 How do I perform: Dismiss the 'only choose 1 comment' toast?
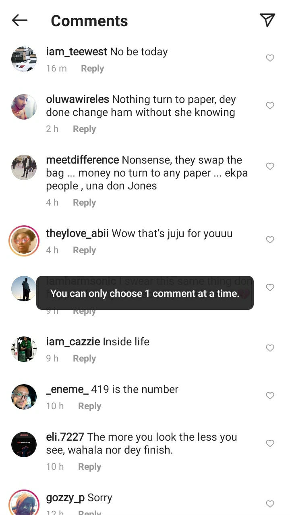[145, 293]
